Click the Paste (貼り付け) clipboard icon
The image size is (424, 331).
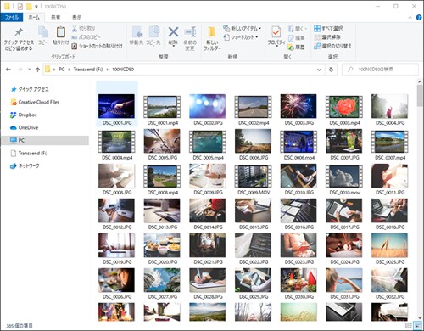coord(61,32)
